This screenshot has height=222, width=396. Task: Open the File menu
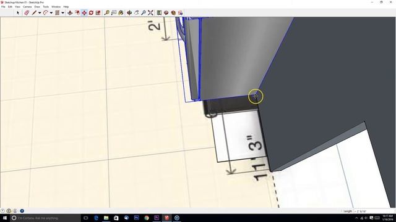pos(3,7)
